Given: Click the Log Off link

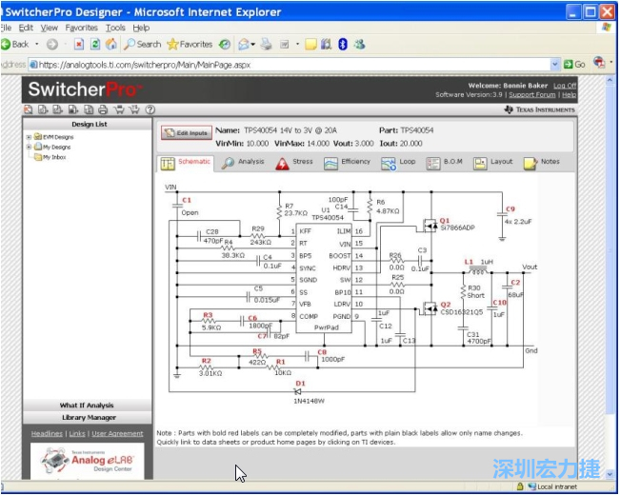Looking at the screenshot, I should pos(566,86).
